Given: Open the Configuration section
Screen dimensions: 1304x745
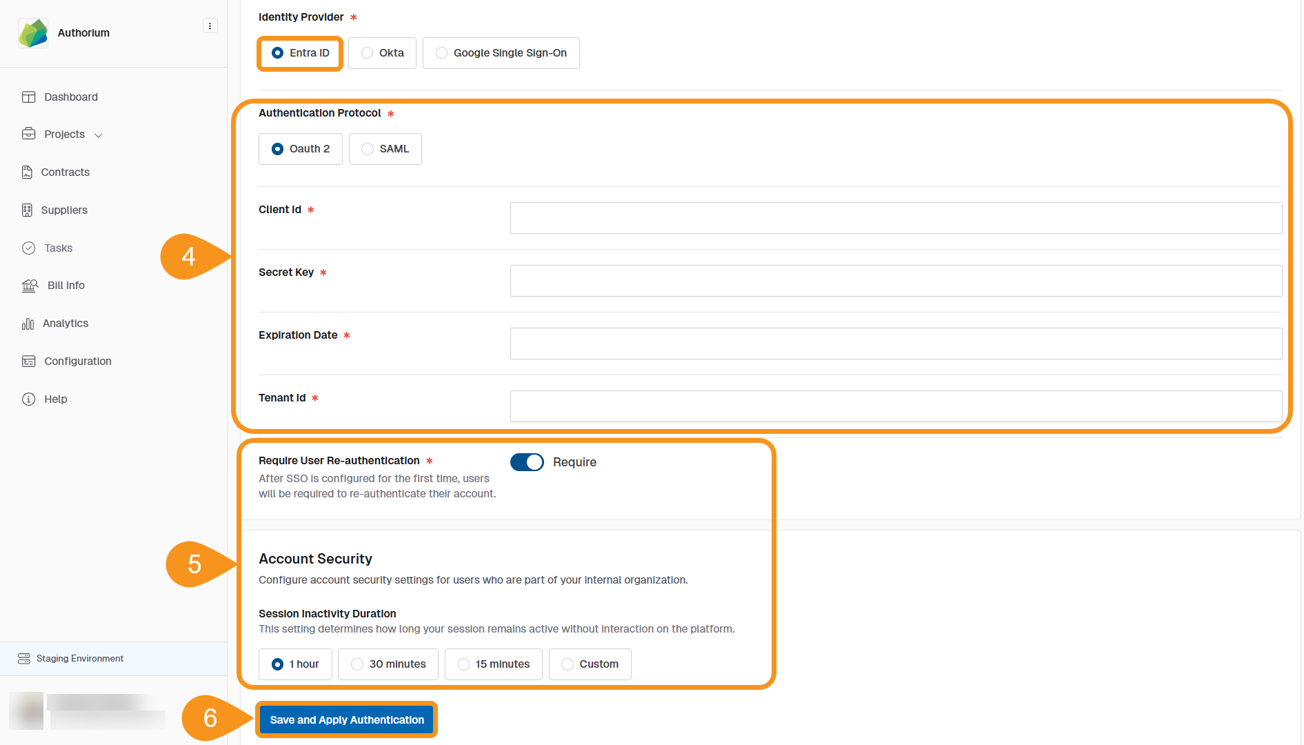Looking at the screenshot, I should 77,361.
